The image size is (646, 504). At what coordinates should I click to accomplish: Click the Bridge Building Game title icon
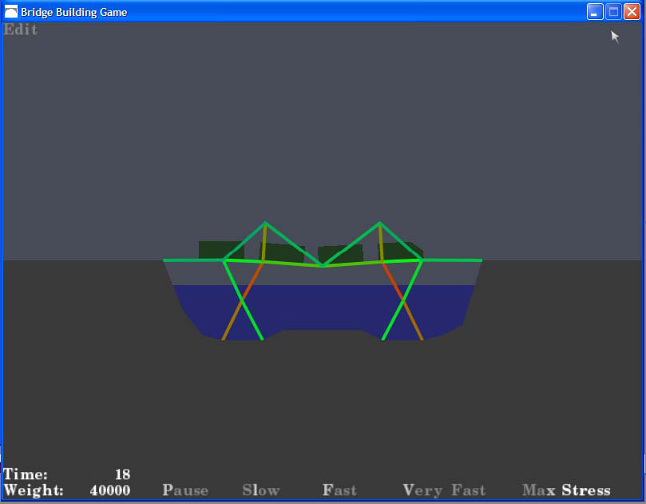coord(10,11)
